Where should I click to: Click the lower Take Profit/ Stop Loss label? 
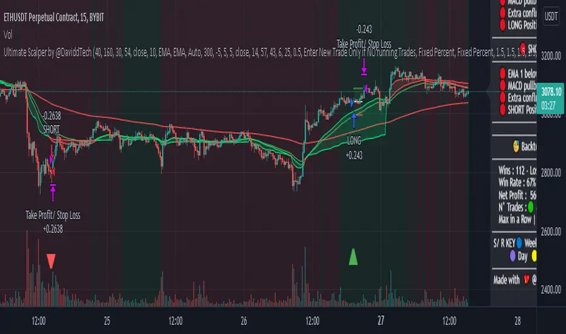click(53, 215)
